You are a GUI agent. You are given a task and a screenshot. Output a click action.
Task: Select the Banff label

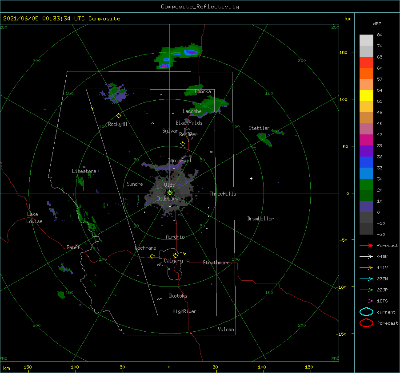[73, 247]
